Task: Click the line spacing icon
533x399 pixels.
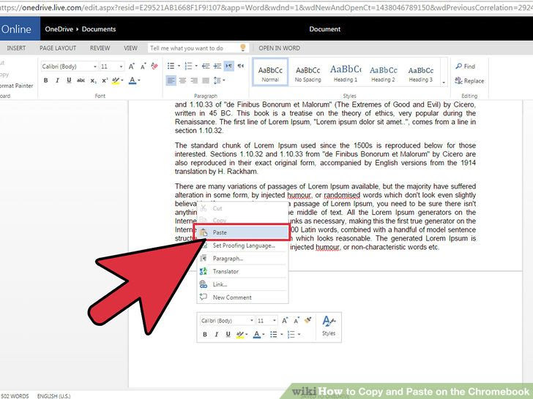Action: (x=217, y=80)
